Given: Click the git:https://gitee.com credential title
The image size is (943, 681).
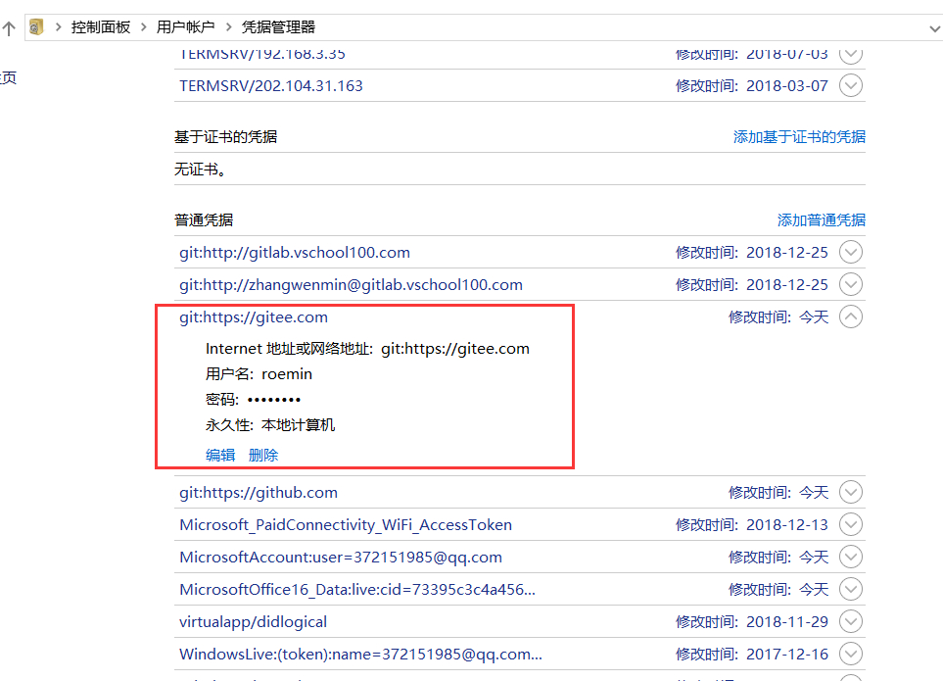Looking at the screenshot, I should (x=254, y=317).
